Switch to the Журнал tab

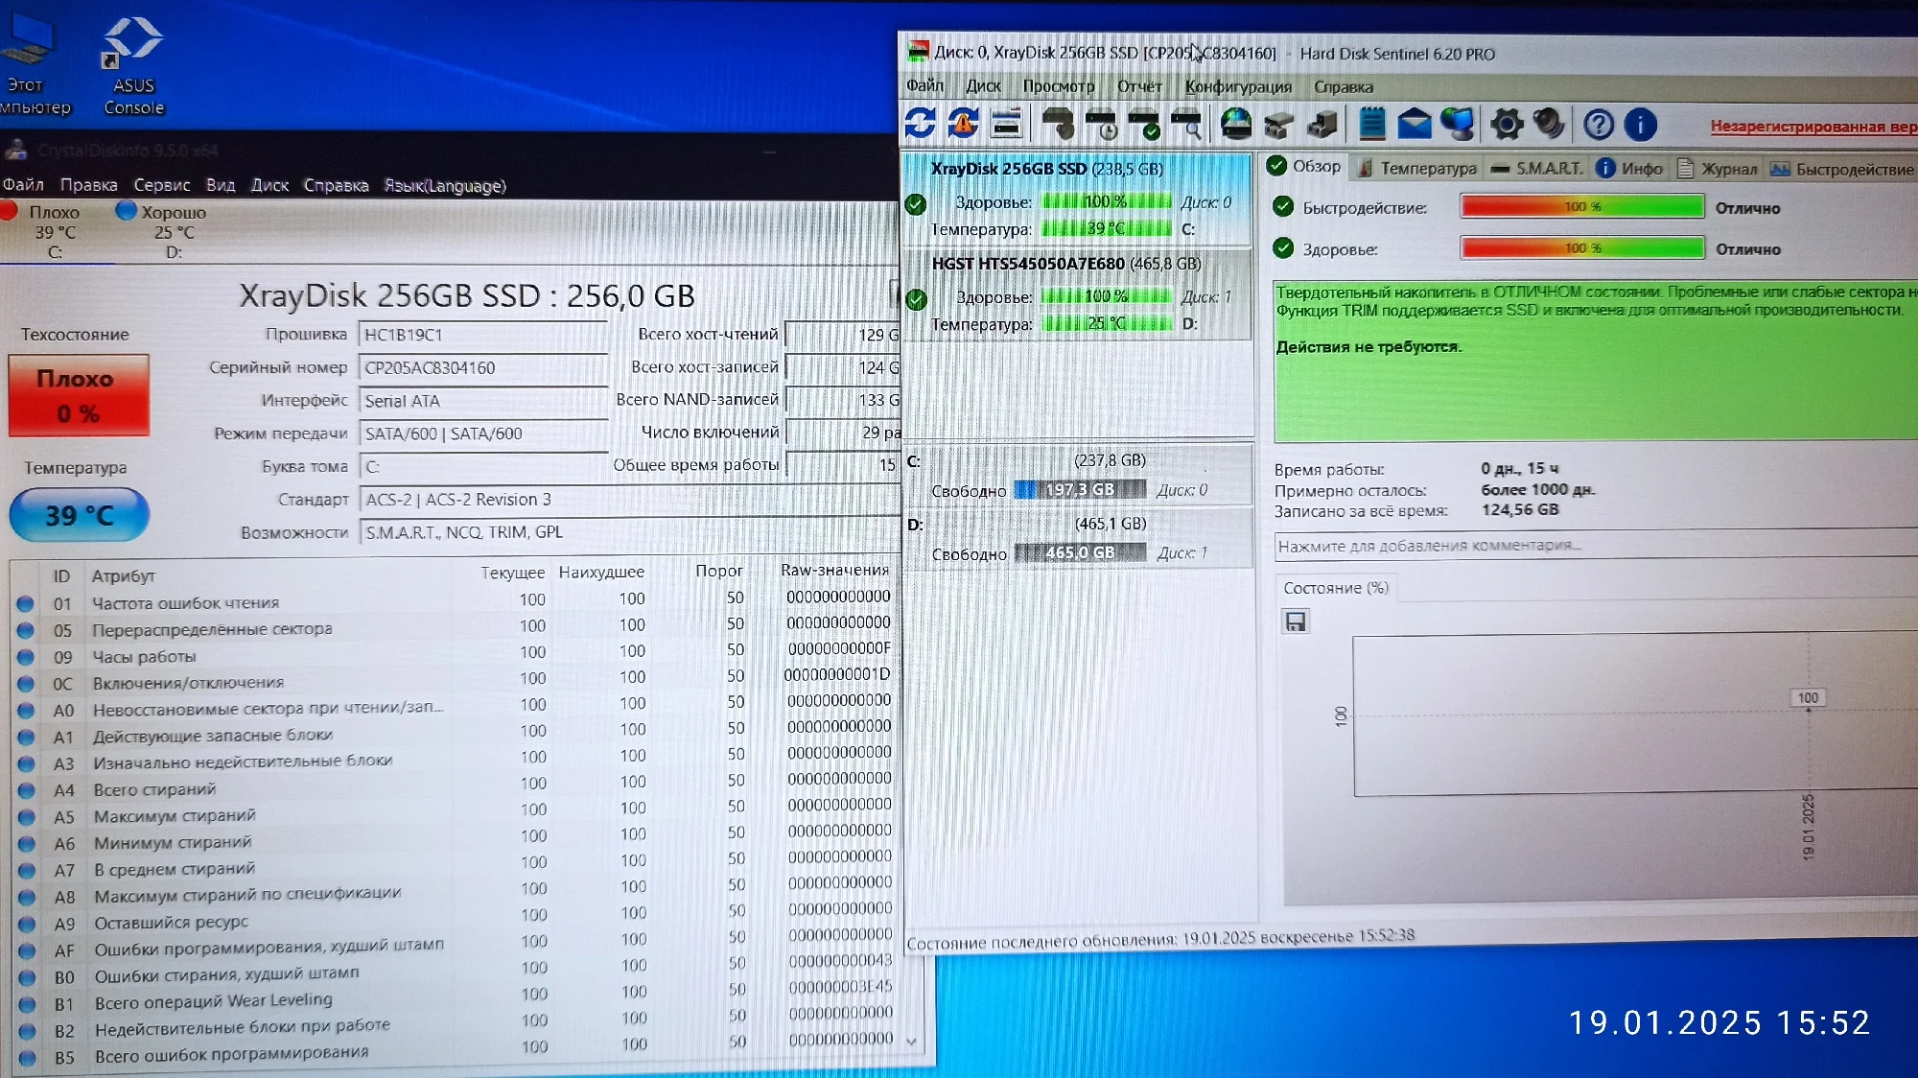(1717, 169)
